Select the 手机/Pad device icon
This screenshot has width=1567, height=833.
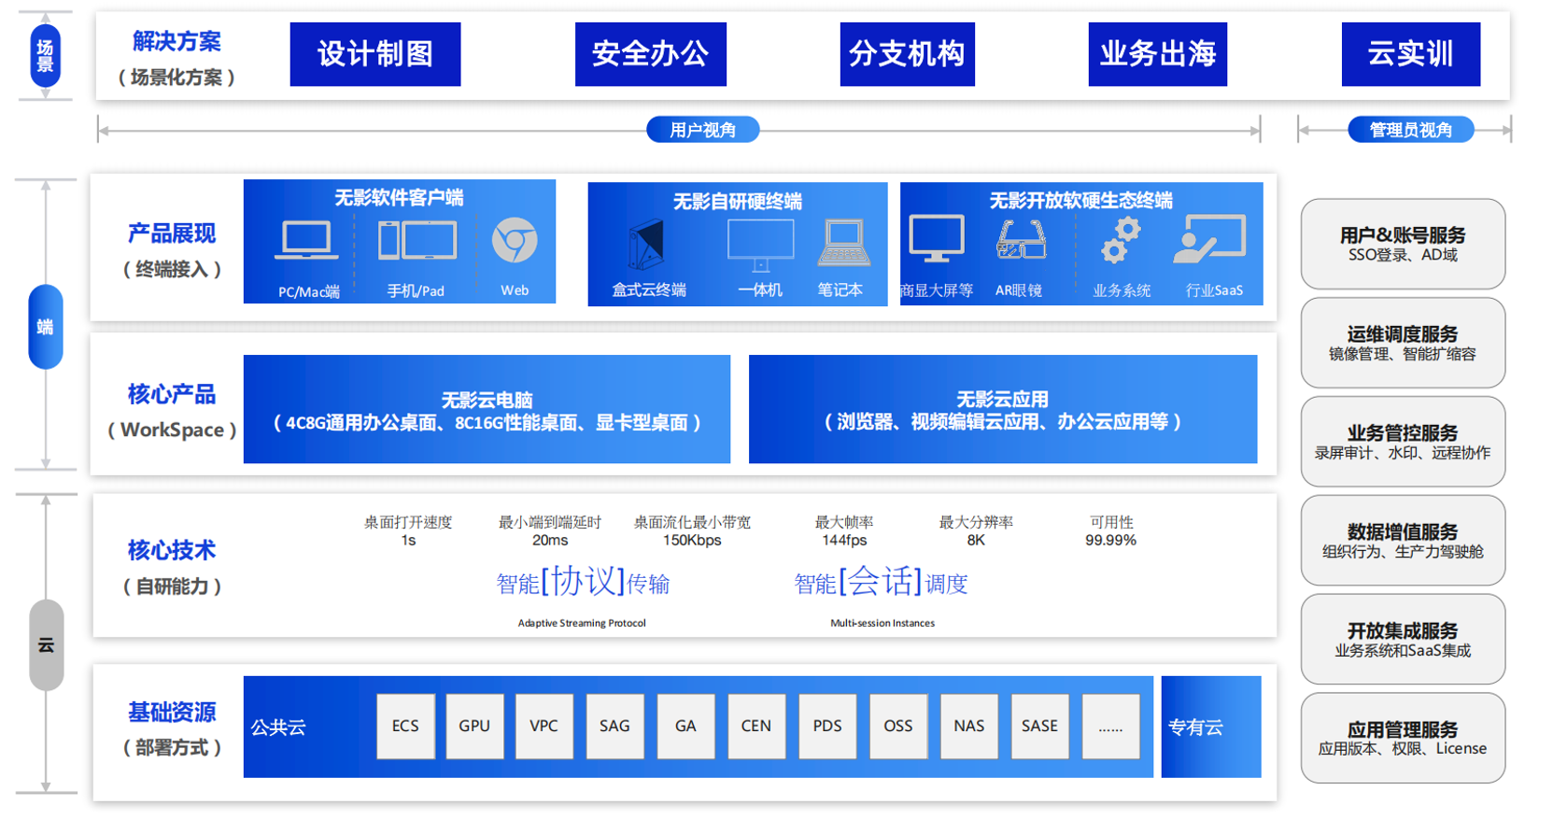(416, 241)
